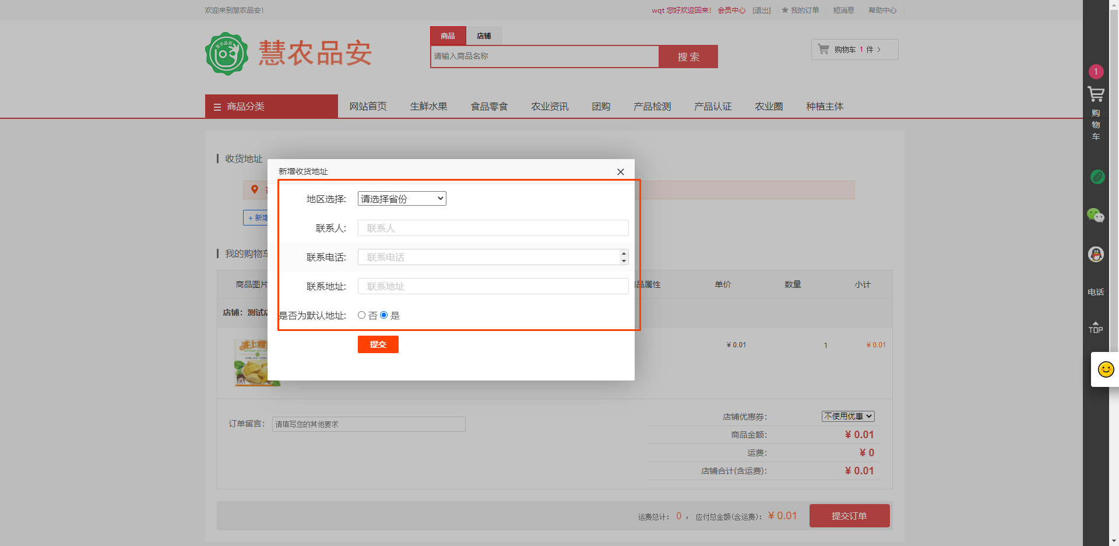The image size is (1119, 546).
Task: Click the sidebar shopping cart icon
Action: pyautogui.click(x=1096, y=94)
